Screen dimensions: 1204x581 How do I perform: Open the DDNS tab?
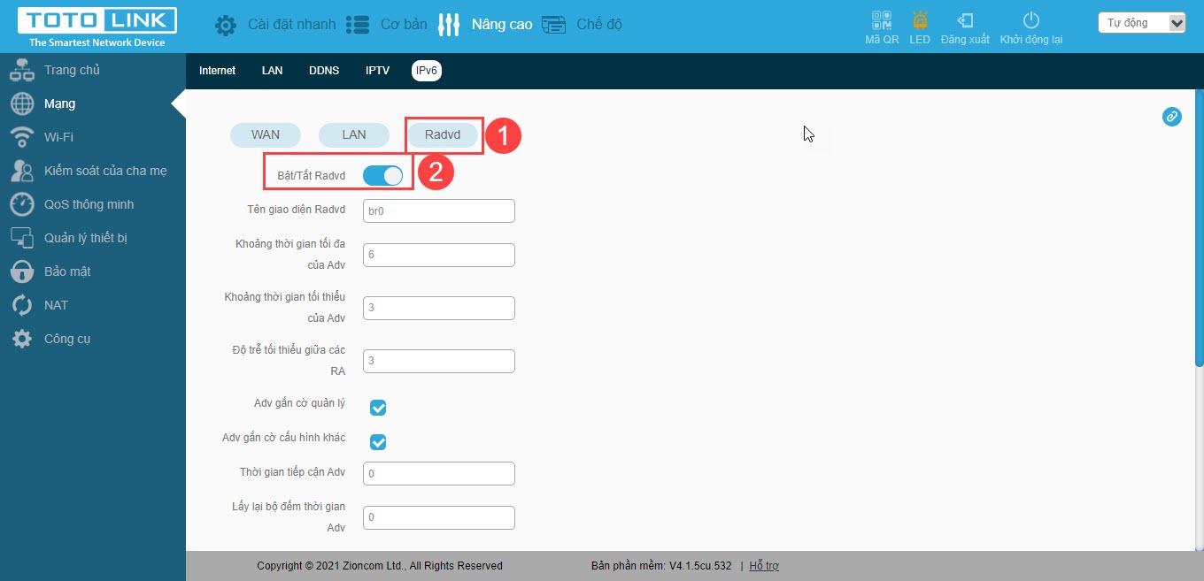[324, 71]
